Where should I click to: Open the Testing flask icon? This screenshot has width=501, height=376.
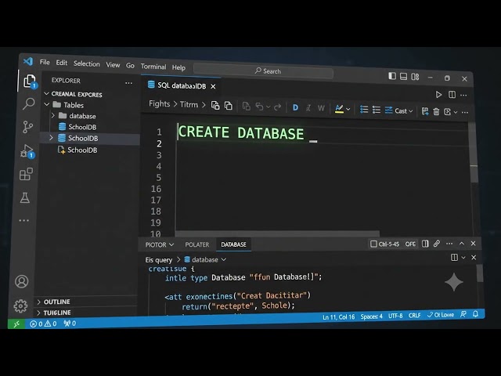pyautogui.click(x=25, y=197)
